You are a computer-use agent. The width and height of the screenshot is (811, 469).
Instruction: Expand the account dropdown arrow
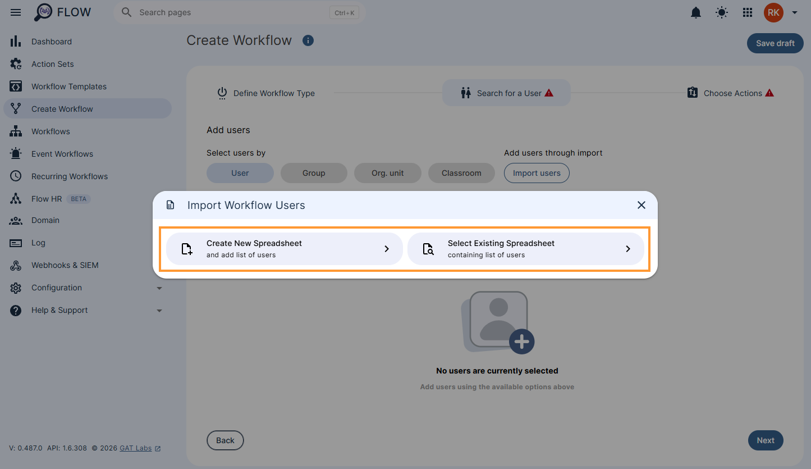click(x=795, y=12)
